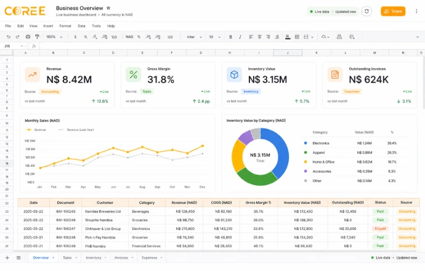Image resolution: width=425 pixels, height=271 pixels.
Task: Toggle bold formatting
Action: pos(230,37)
